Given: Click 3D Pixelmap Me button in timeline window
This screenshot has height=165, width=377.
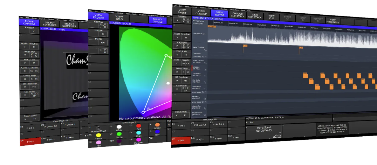Looking at the screenshot, I should [x=185, y=81].
